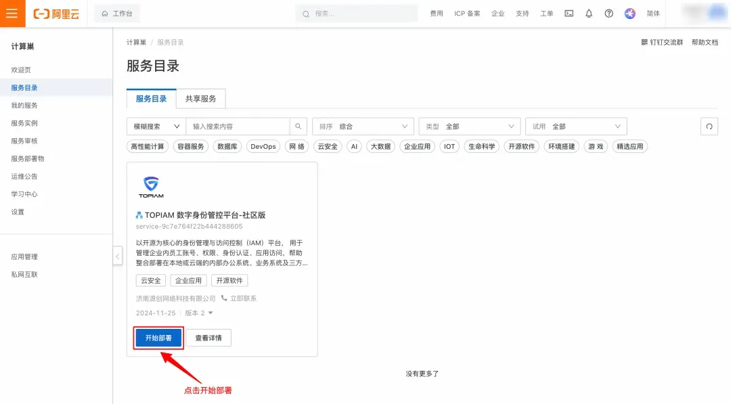Open 我的服务 in sidebar
731x404 pixels.
tap(24, 106)
